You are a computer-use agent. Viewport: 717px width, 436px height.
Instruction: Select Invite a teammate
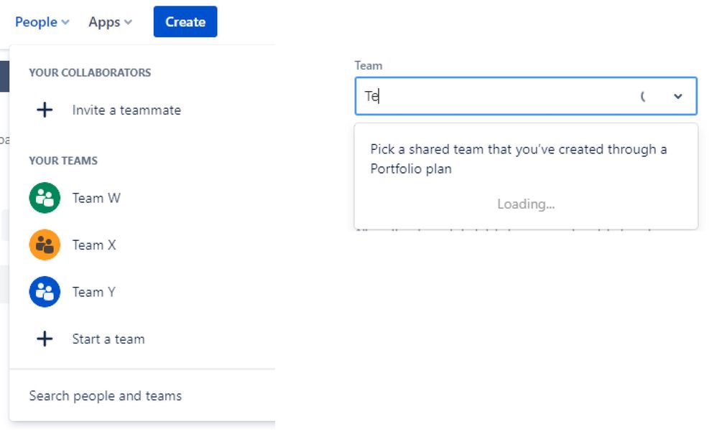(x=126, y=110)
